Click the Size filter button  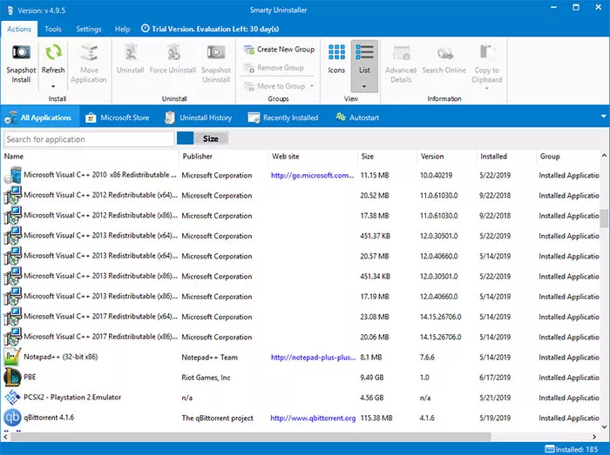coord(211,138)
